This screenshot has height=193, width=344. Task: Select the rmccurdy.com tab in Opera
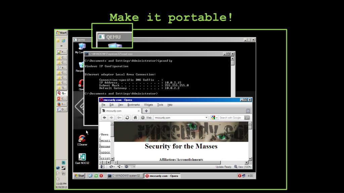tap(121, 111)
